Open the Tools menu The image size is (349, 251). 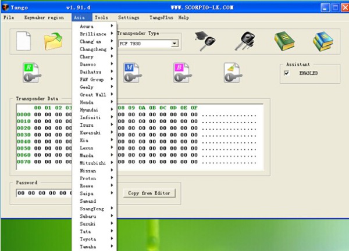[101, 17]
